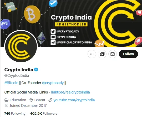Click the calendar icon beside Joined December 2017
Viewport: 142px width, 117px height.
click(6, 106)
